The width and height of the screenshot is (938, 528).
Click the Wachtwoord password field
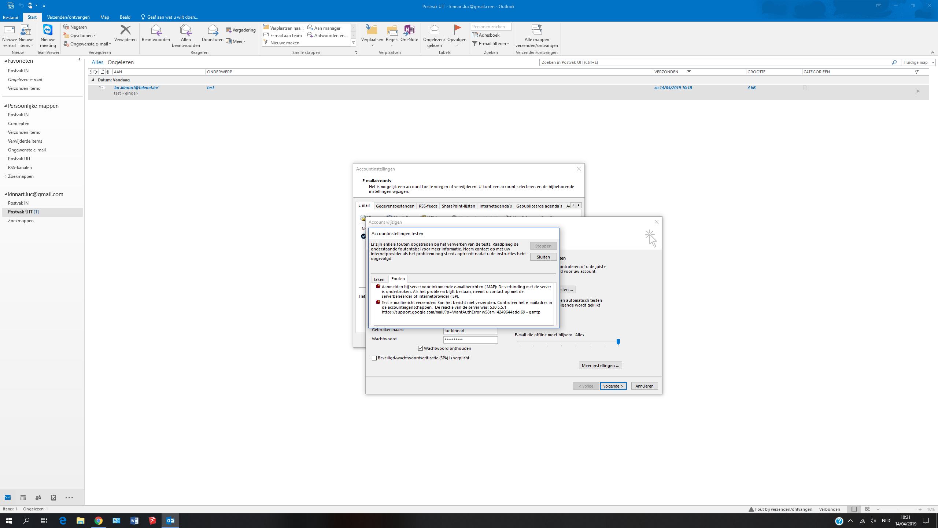coord(470,340)
